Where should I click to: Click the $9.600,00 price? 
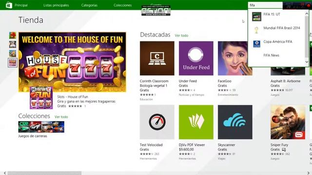[186, 150]
